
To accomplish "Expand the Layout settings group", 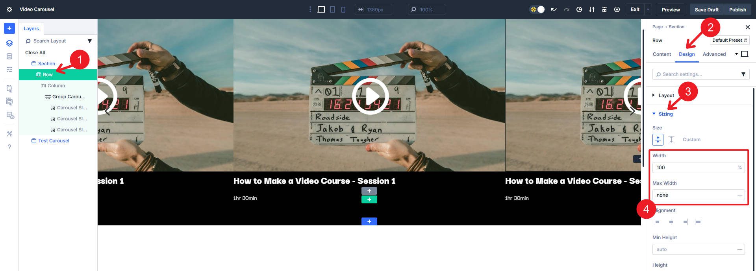I will (x=666, y=96).
